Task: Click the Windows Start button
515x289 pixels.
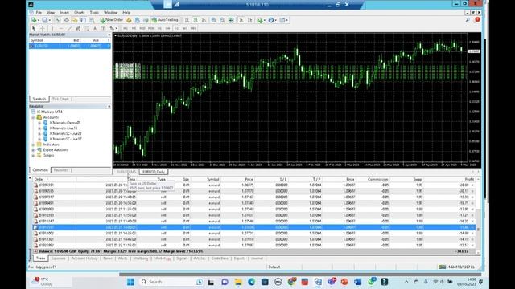Action: point(130,282)
